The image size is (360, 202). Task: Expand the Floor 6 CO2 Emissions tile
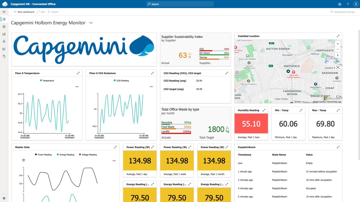click(152, 73)
